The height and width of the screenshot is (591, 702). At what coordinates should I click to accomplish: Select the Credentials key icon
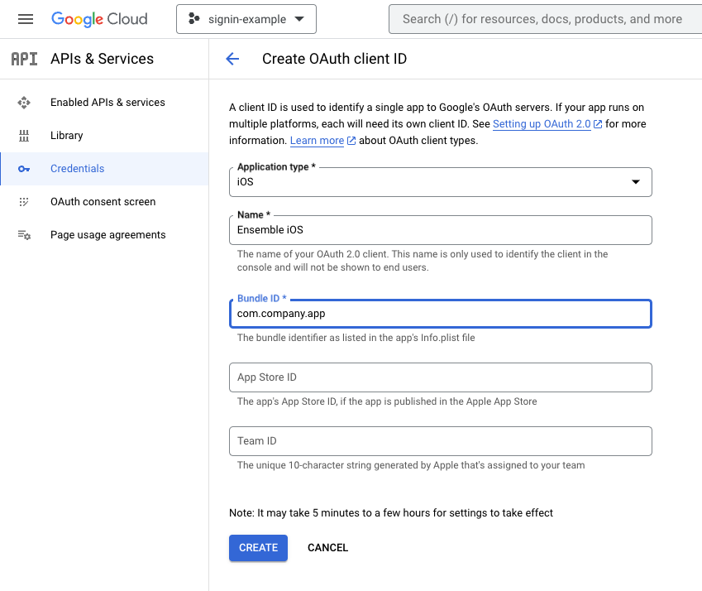point(24,168)
